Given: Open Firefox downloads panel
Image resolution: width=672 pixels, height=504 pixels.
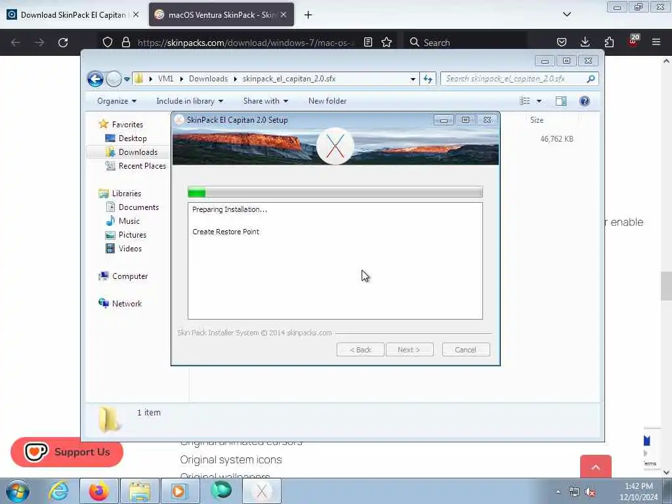Looking at the screenshot, I should pyautogui.click(x=585, y=43).
